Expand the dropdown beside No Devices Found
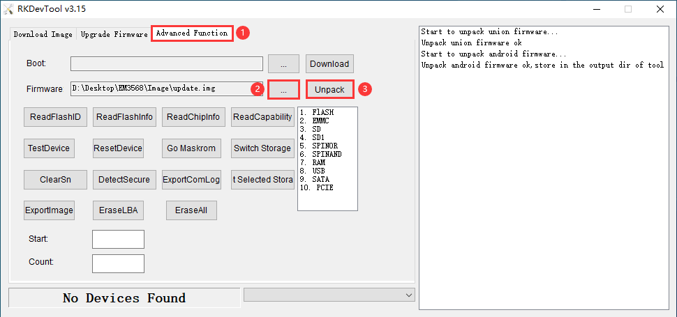This screenshot has width=677, height=317. 408,295
